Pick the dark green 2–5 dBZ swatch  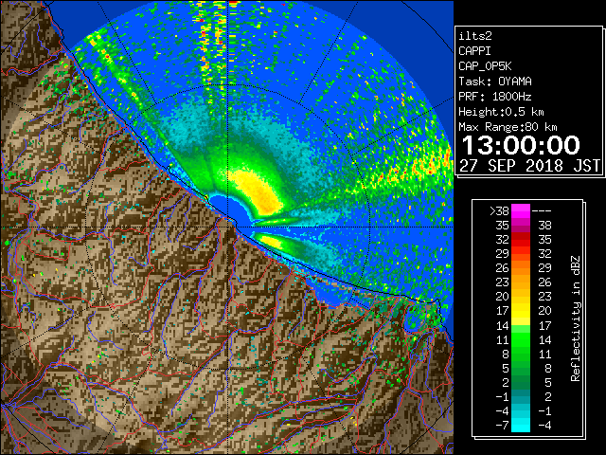click(x=521, y=382)
